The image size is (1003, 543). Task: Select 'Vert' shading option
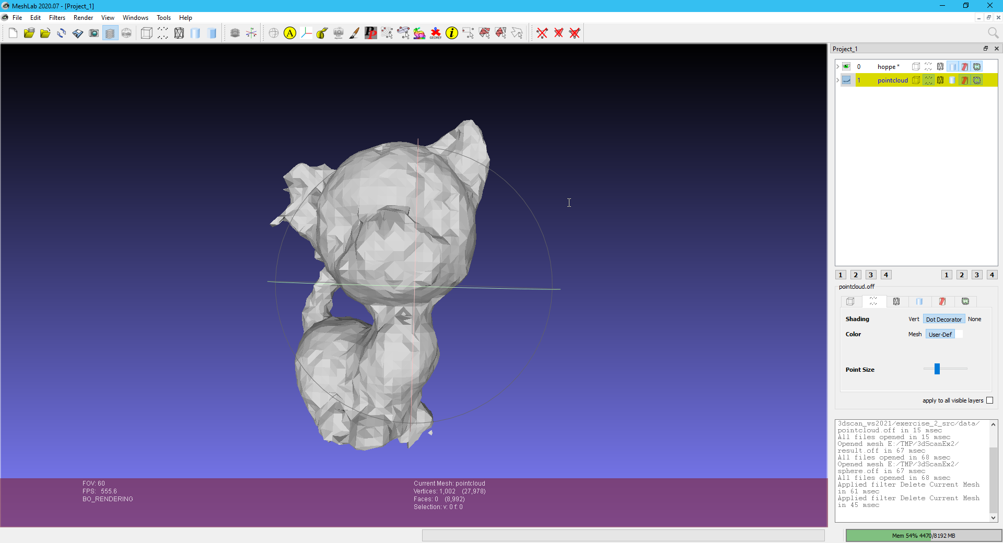pos(914,320)
